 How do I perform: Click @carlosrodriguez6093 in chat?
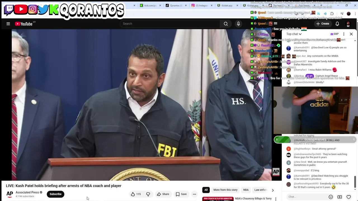[306, 184]
